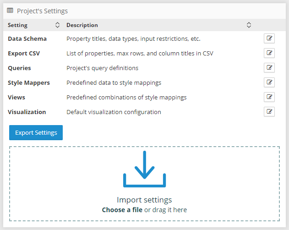The width and height of the screenshot is (289, 230).
Task: Edit the Queries setting
Action: (x=269, y=68)
